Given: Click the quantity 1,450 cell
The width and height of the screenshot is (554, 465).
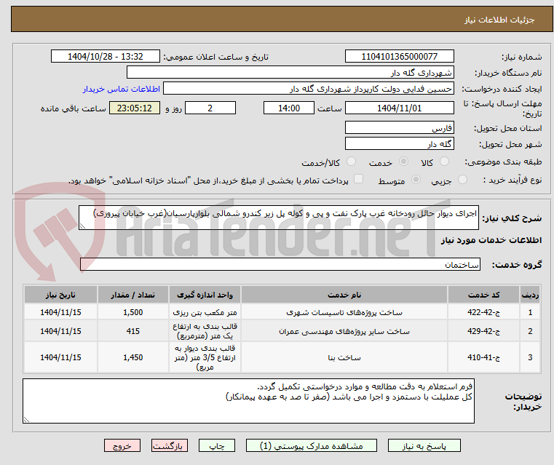Looking at the screenshot, I should click(x=132, y=357).
